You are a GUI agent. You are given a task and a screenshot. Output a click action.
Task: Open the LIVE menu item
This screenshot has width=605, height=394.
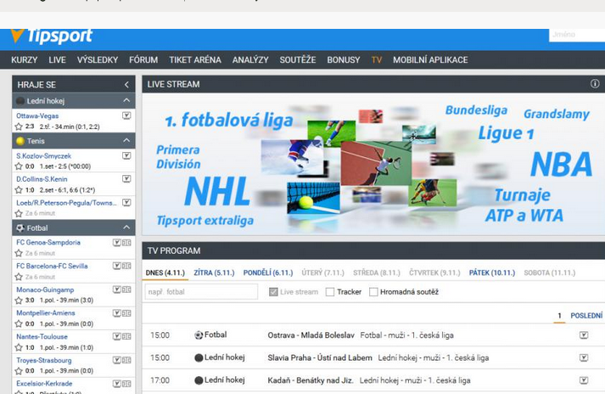click(x=57, y=60)
